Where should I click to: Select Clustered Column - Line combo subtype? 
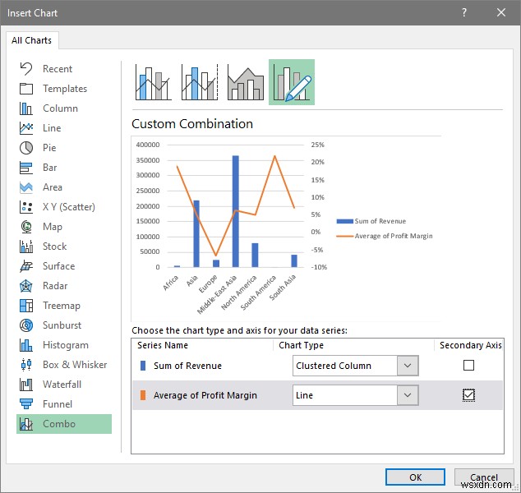click(x=153, y=82)
